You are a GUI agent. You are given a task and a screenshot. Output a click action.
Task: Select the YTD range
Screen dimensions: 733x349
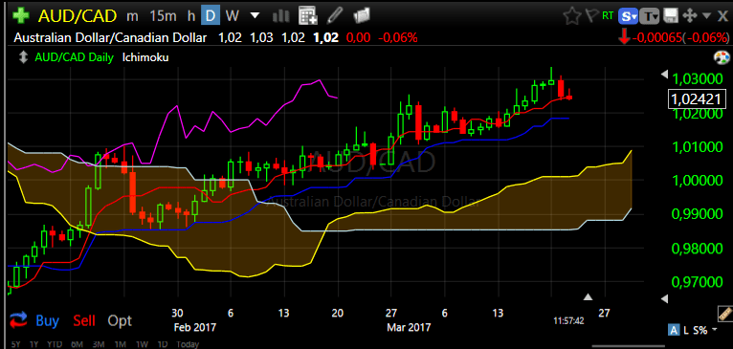click(54, 344)
